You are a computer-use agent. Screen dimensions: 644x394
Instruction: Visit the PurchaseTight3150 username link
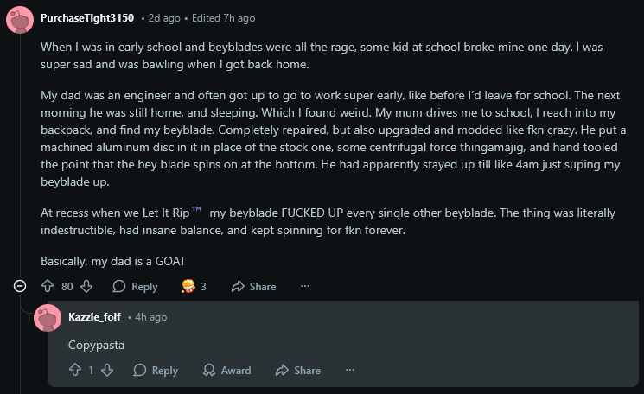[87, 18]
